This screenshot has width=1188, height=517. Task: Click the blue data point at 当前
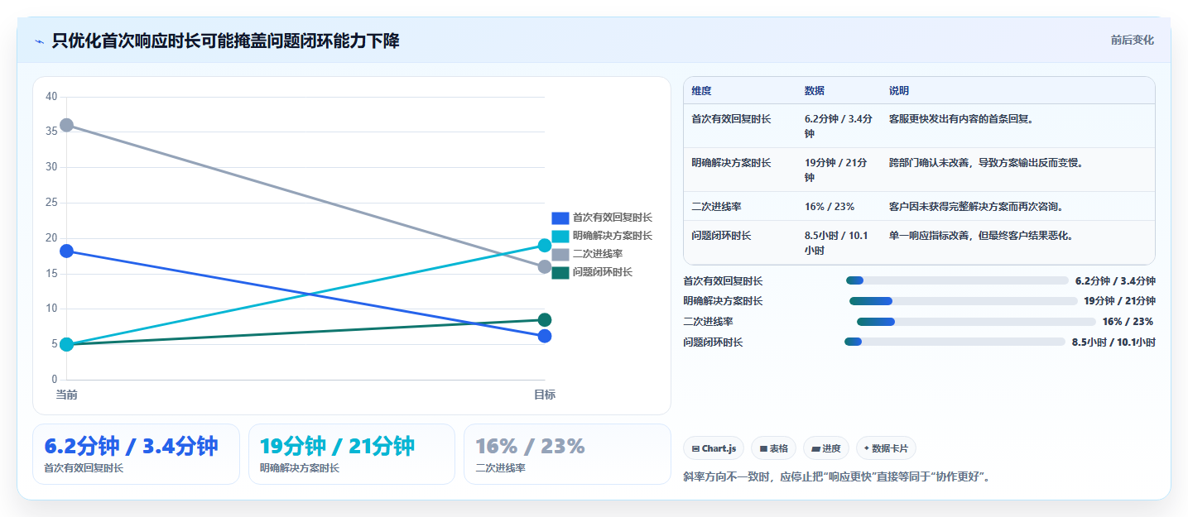[66, 251]
